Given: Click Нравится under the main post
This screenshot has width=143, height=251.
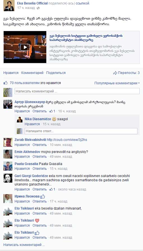Looking at the screenshot, I should coord(11,73).
